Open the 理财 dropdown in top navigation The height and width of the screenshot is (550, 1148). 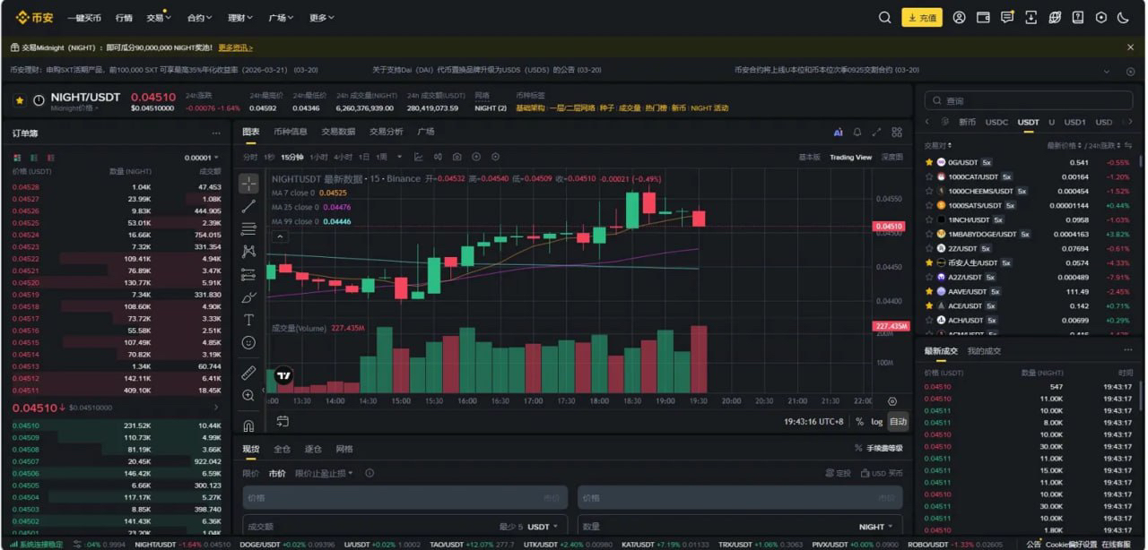coord(240,17)
